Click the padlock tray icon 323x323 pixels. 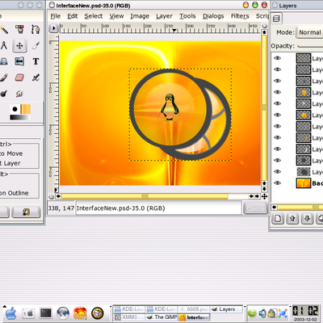point(272,313)
